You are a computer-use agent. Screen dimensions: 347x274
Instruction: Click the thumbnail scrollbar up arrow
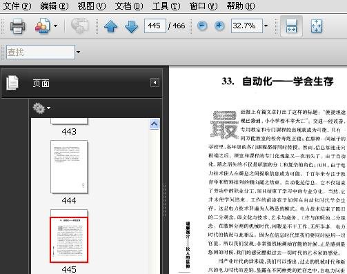click(154, 124)
